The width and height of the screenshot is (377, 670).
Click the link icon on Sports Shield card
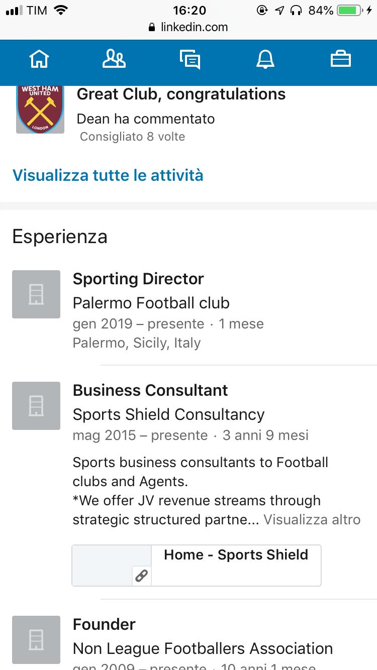point(142,576)
